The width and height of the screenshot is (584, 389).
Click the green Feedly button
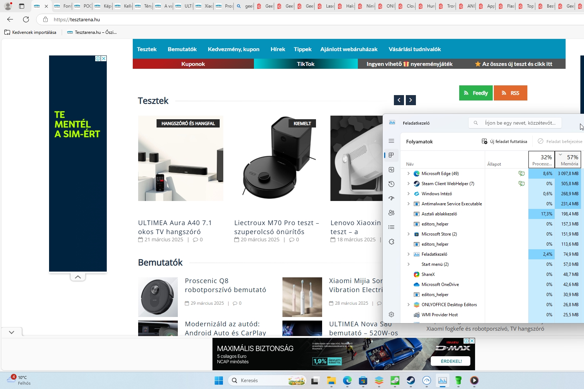(475, 93)
